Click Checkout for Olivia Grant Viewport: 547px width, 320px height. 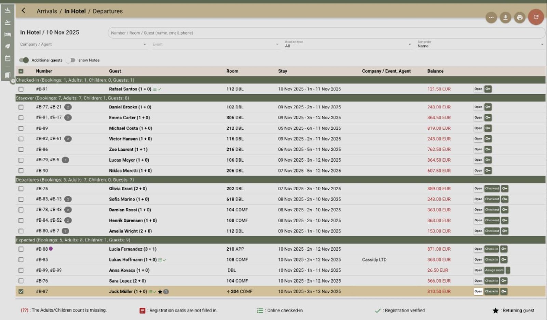point(492,189)
